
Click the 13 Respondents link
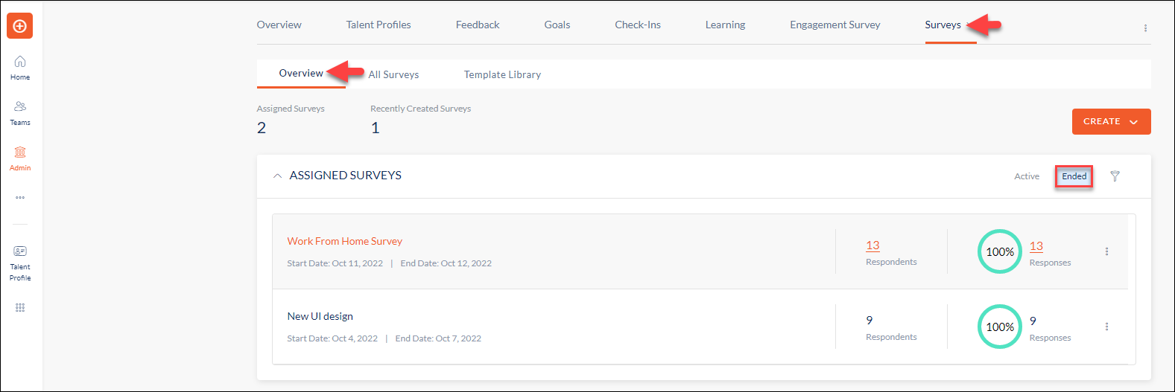(872, 245)
